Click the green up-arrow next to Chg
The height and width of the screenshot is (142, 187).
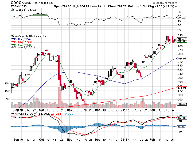click(176, 6)
